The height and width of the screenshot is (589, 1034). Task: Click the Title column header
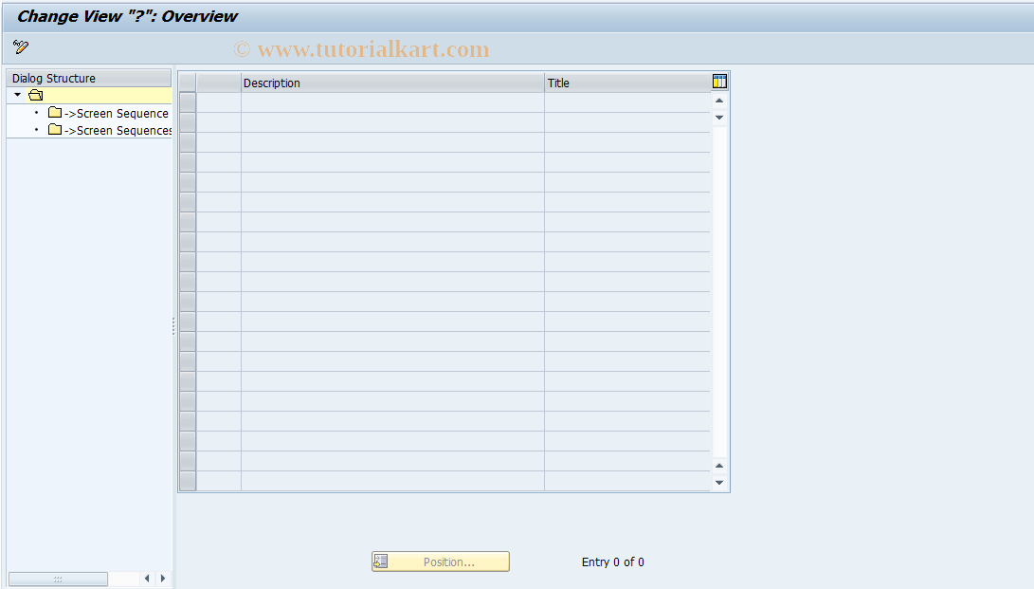tap(627, 83)
